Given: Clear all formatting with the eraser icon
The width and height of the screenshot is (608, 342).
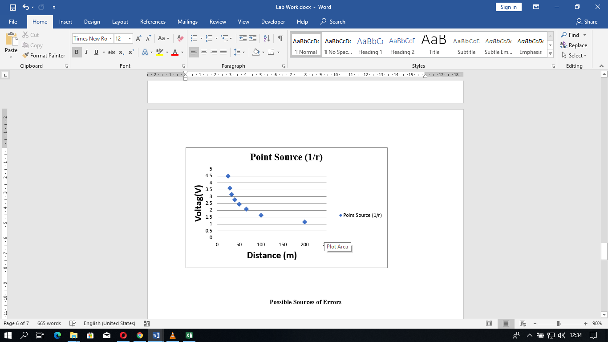Looking at the screenshot, I should coord(179,39).
